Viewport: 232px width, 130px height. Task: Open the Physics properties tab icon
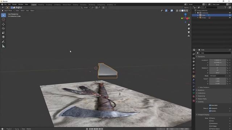(x=194, y=86)
